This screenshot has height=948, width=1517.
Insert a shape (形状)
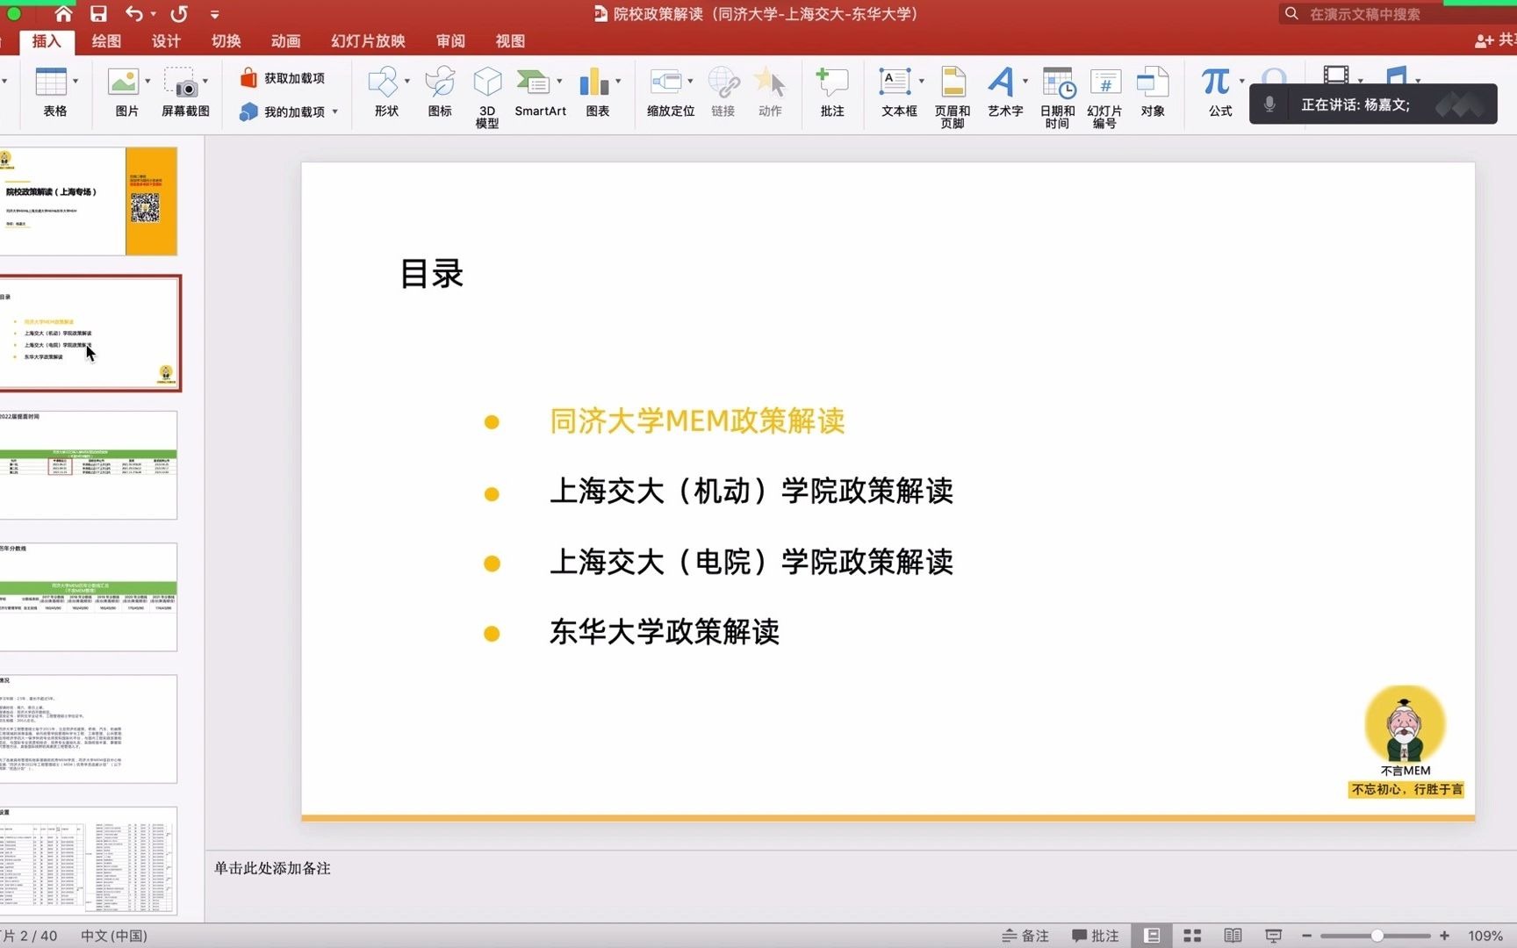[386, 92]
